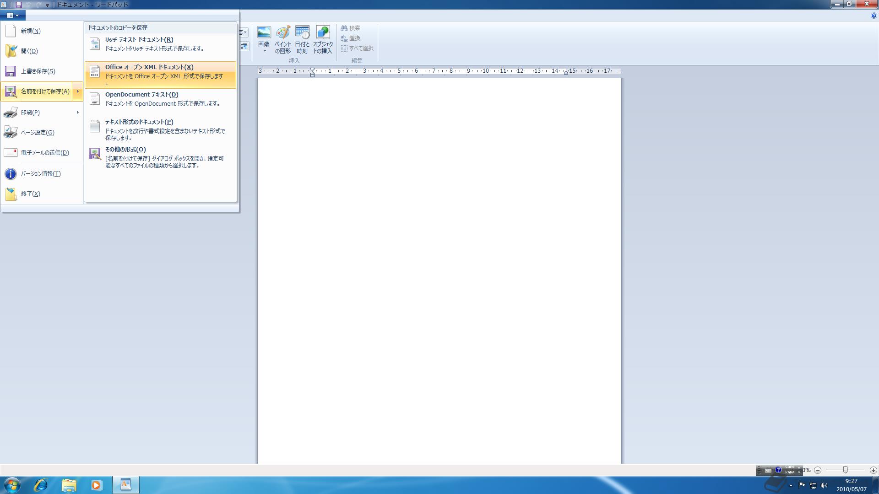The height and width of the screenshot is (494, 879).
Task: Expand the 画像 dropdown arrow
Action: tap(264, 51)
